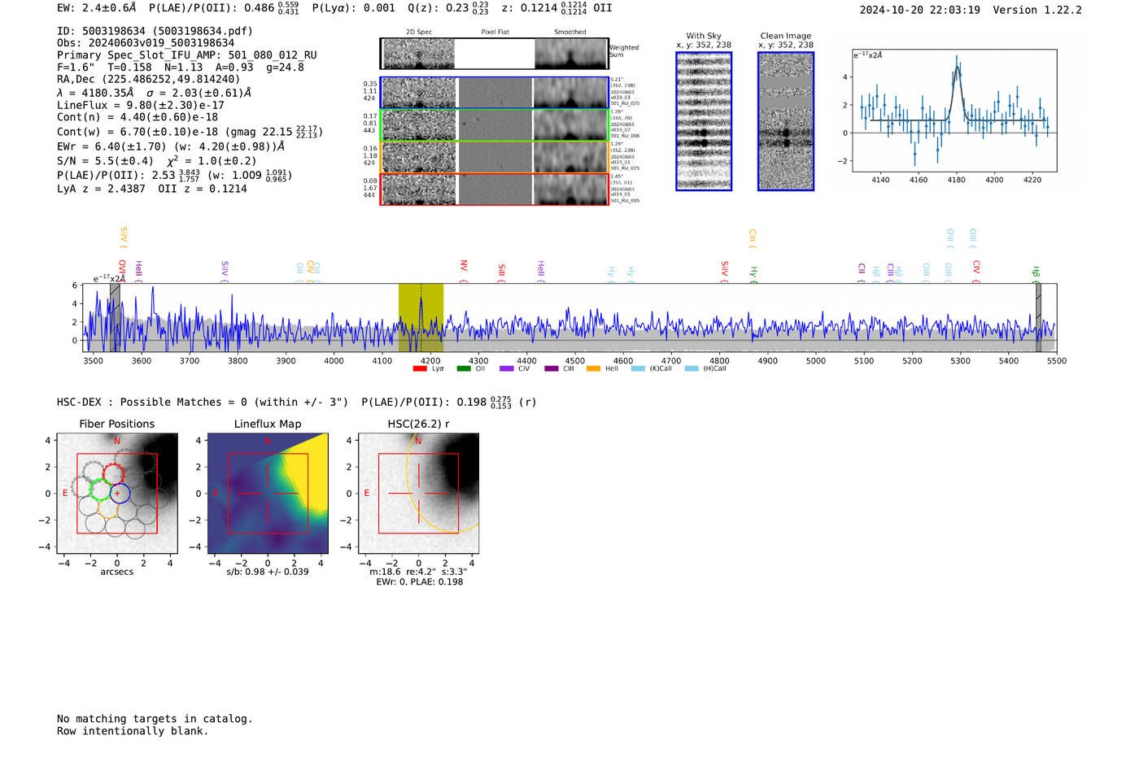The width and height of the screenshot is (1139, 775).
Task: Click the 'EWr: 0, PLAE: 0.198' caption
Action: [420, 582]
